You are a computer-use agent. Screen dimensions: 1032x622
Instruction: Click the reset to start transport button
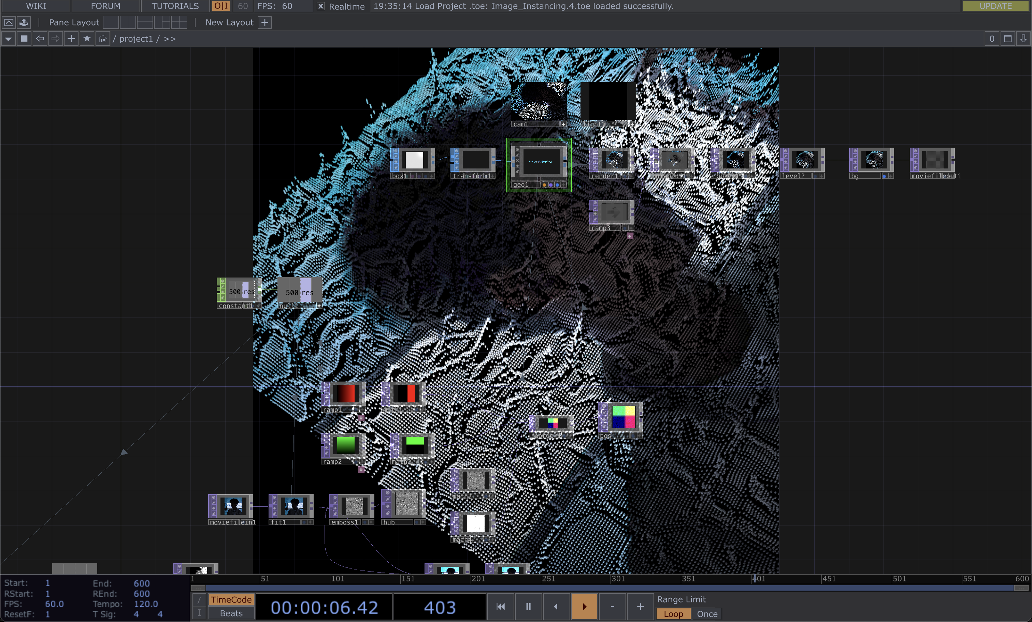click(x=500, y=607)
